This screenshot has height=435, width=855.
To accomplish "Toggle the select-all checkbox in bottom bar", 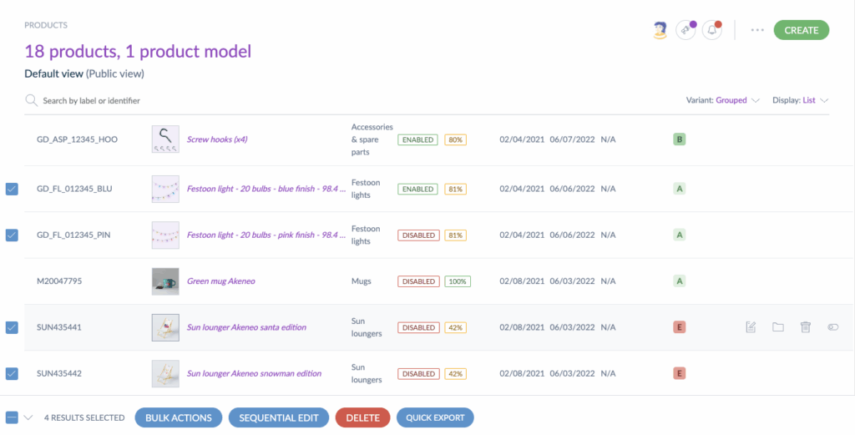I will pos(12,417).
